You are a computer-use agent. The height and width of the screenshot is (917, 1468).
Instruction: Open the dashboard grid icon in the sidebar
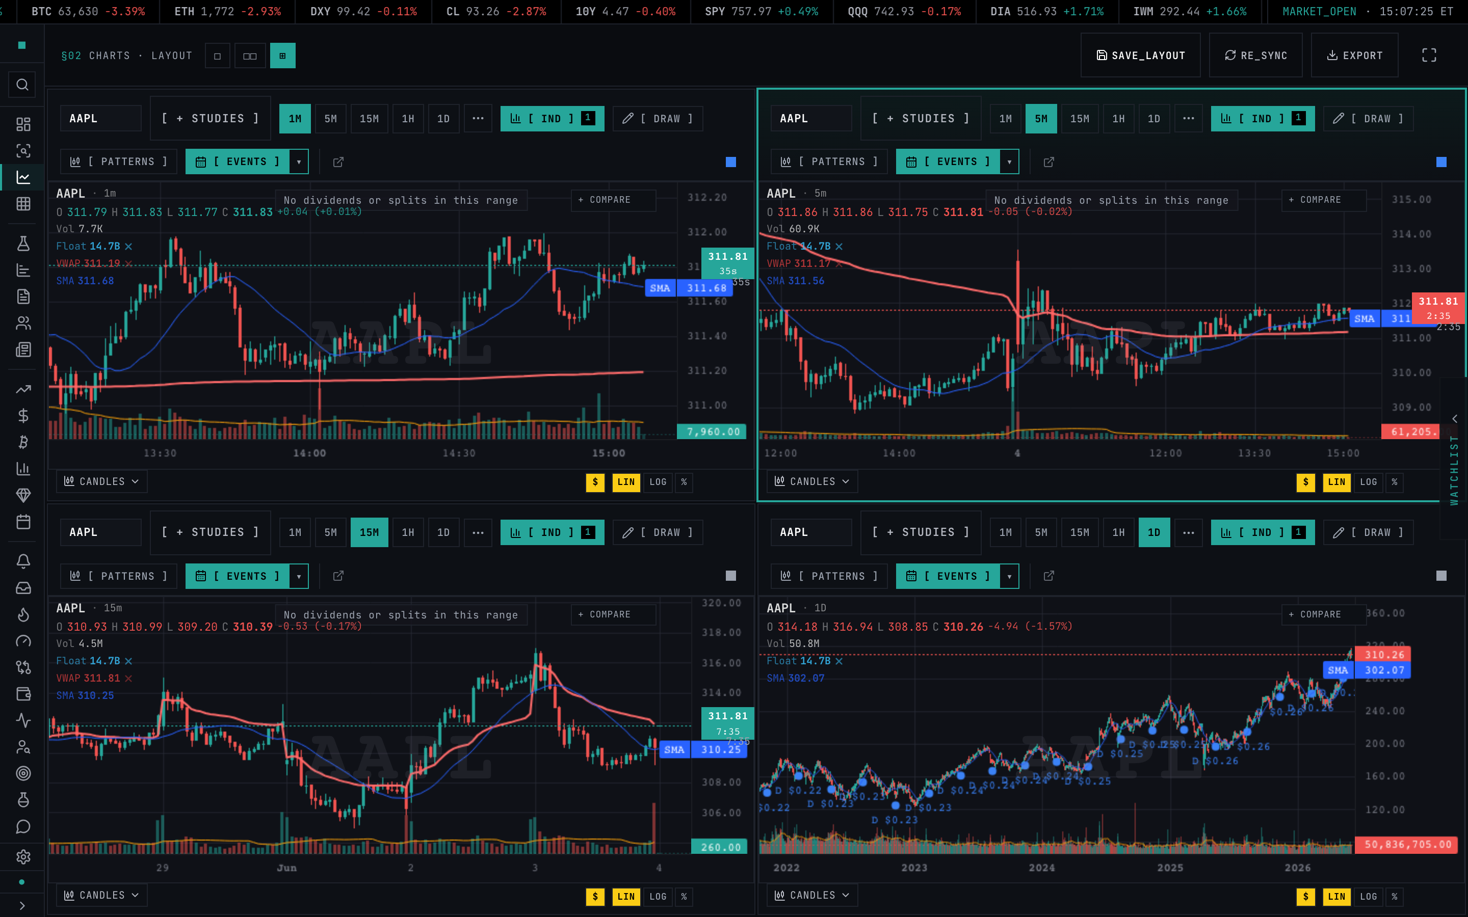pos(23,124)
